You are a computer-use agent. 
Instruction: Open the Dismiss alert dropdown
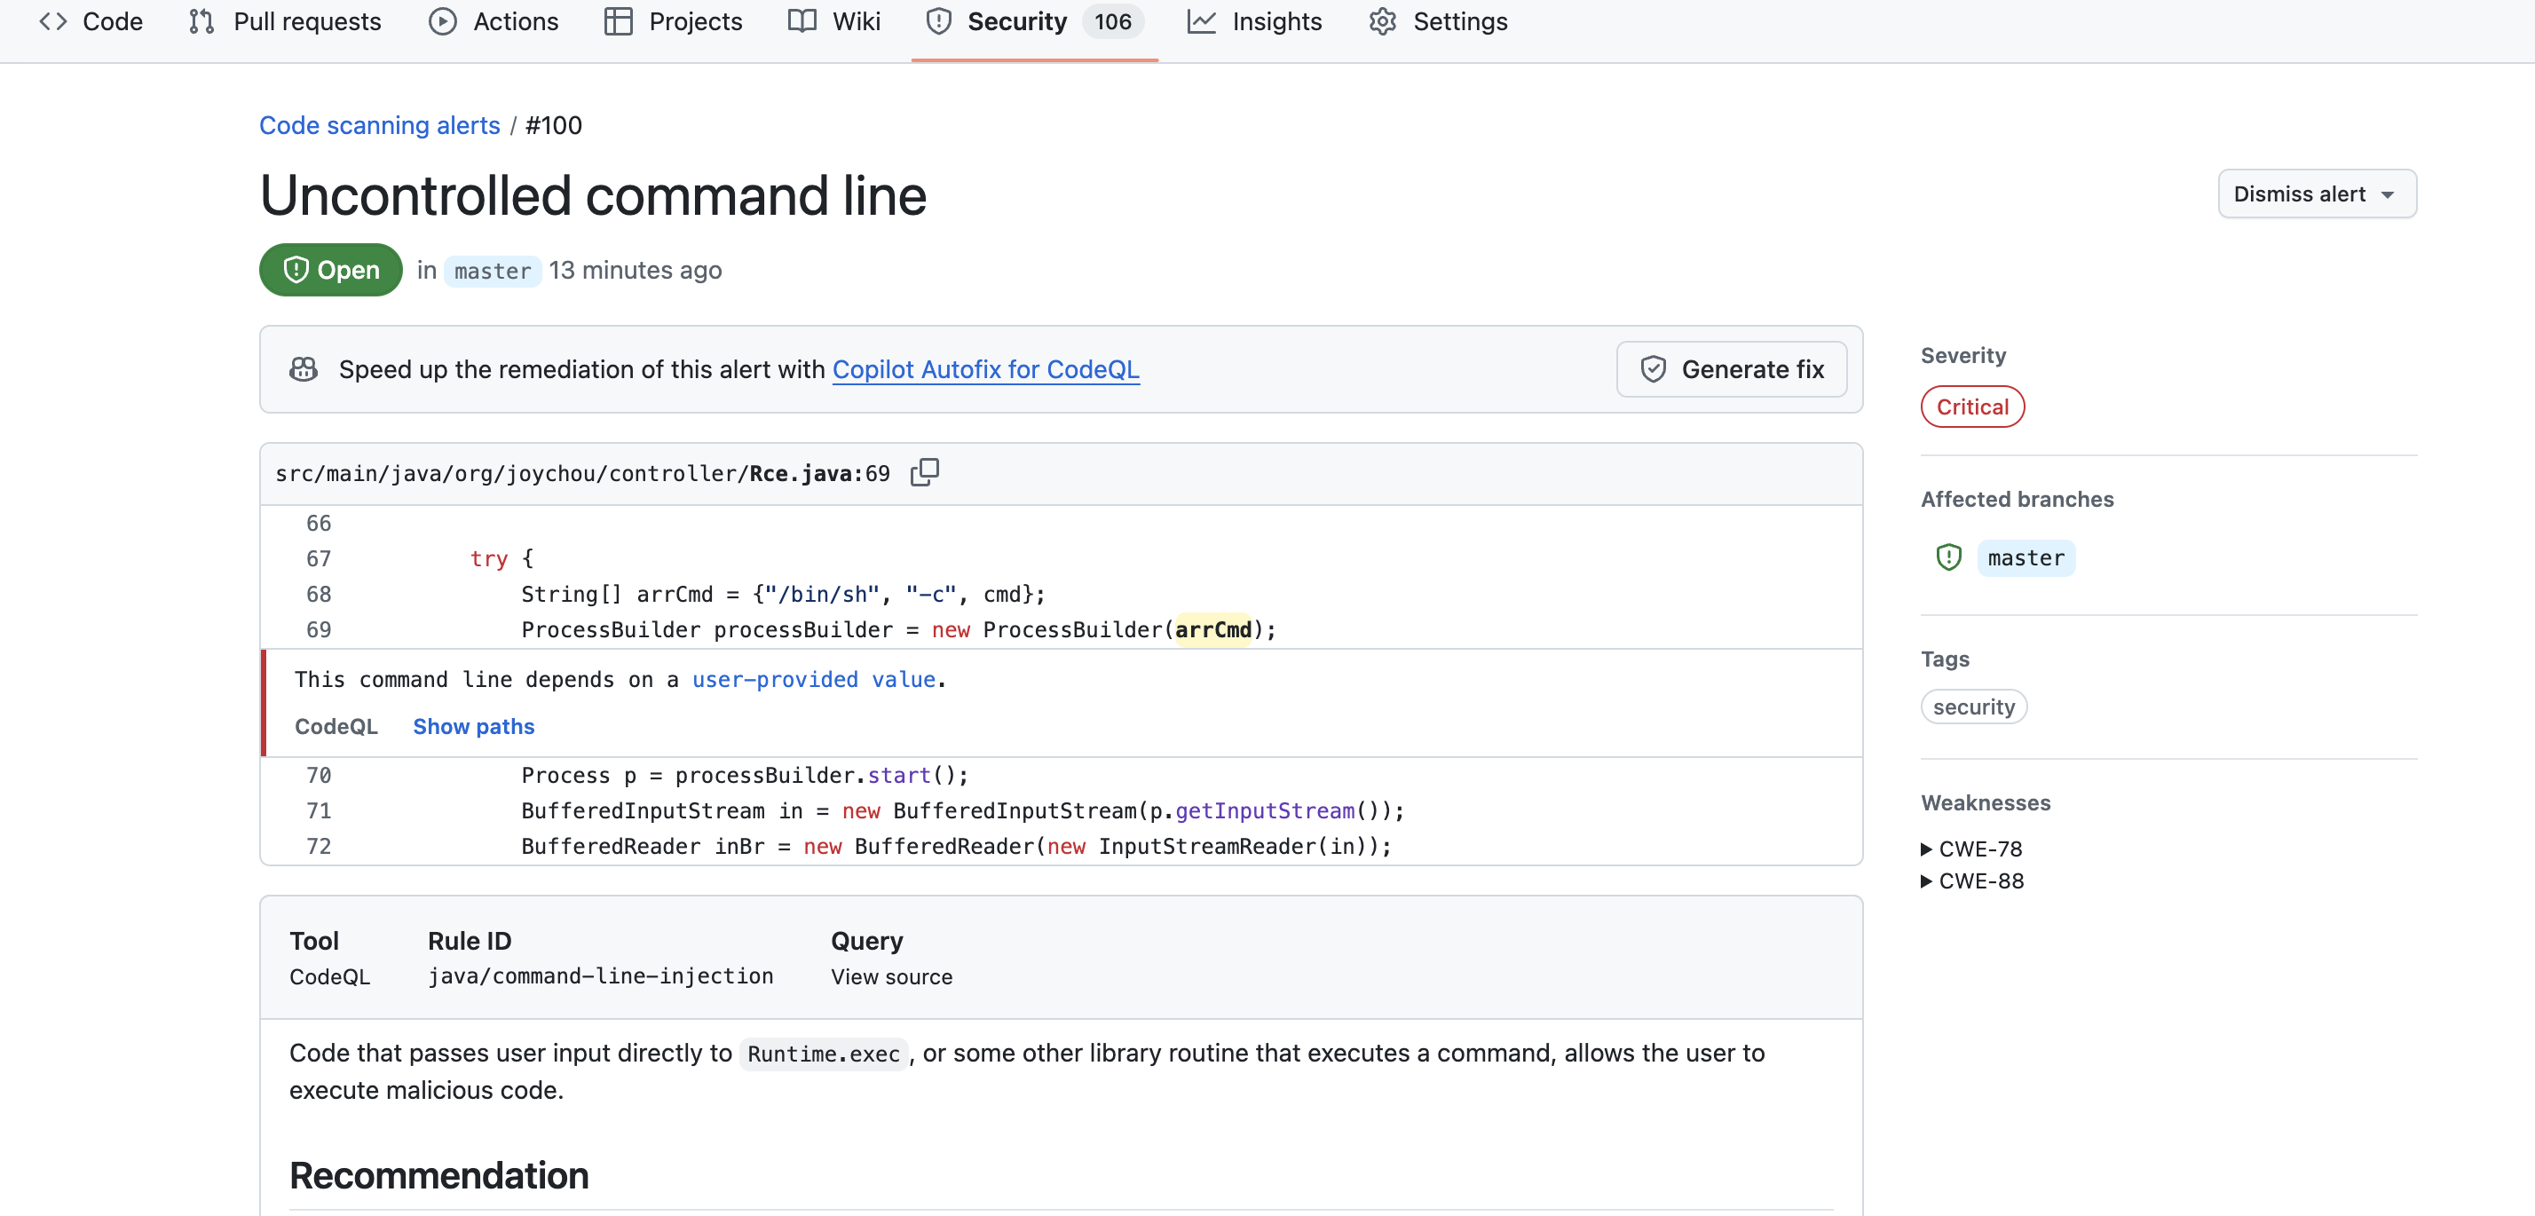point(2317,193)
